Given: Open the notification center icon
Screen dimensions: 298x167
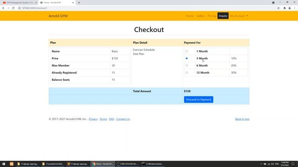Looking at the screenshot, I should (293, 164).
